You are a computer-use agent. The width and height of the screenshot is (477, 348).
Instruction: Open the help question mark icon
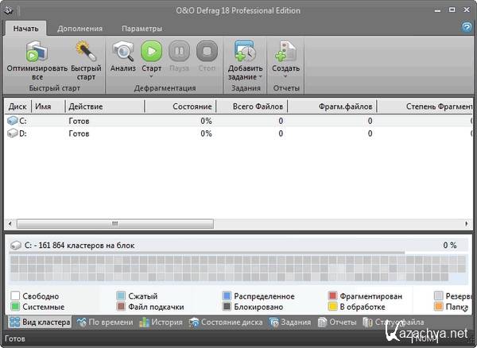point(467,27)
